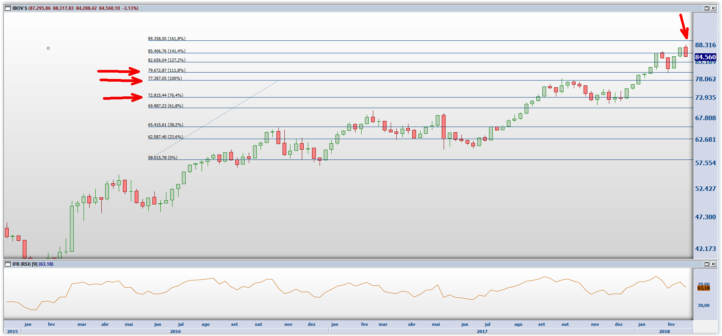Image resolution: width=722 pixels, height=336 pixels.
Task: Click the 2017 year label on timeline
Action: pos(482,331)
